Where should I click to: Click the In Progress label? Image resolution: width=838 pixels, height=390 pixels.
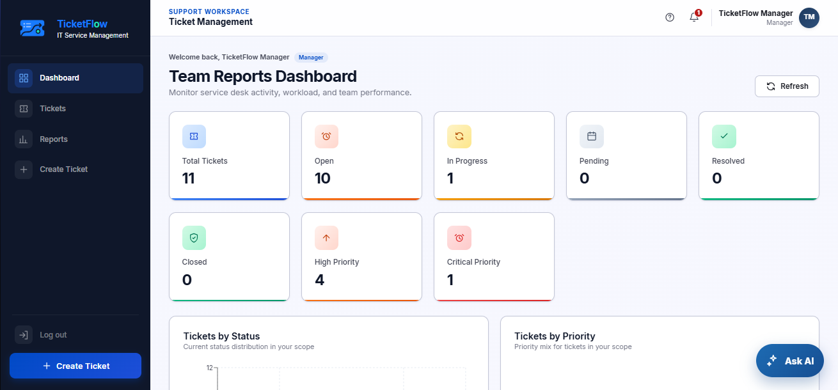pyautogui.click(x=467, y=161)
